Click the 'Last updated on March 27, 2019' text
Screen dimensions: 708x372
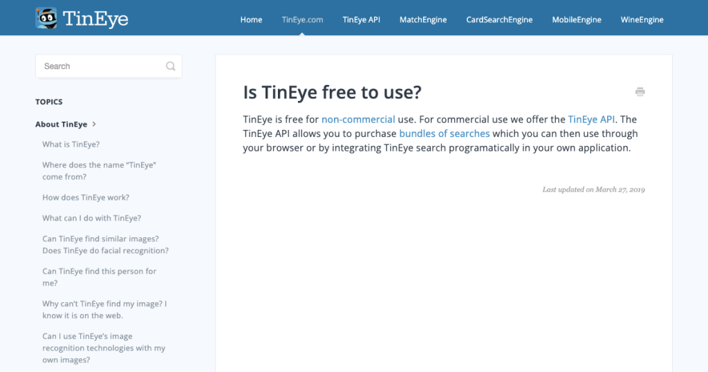point(593,189)
